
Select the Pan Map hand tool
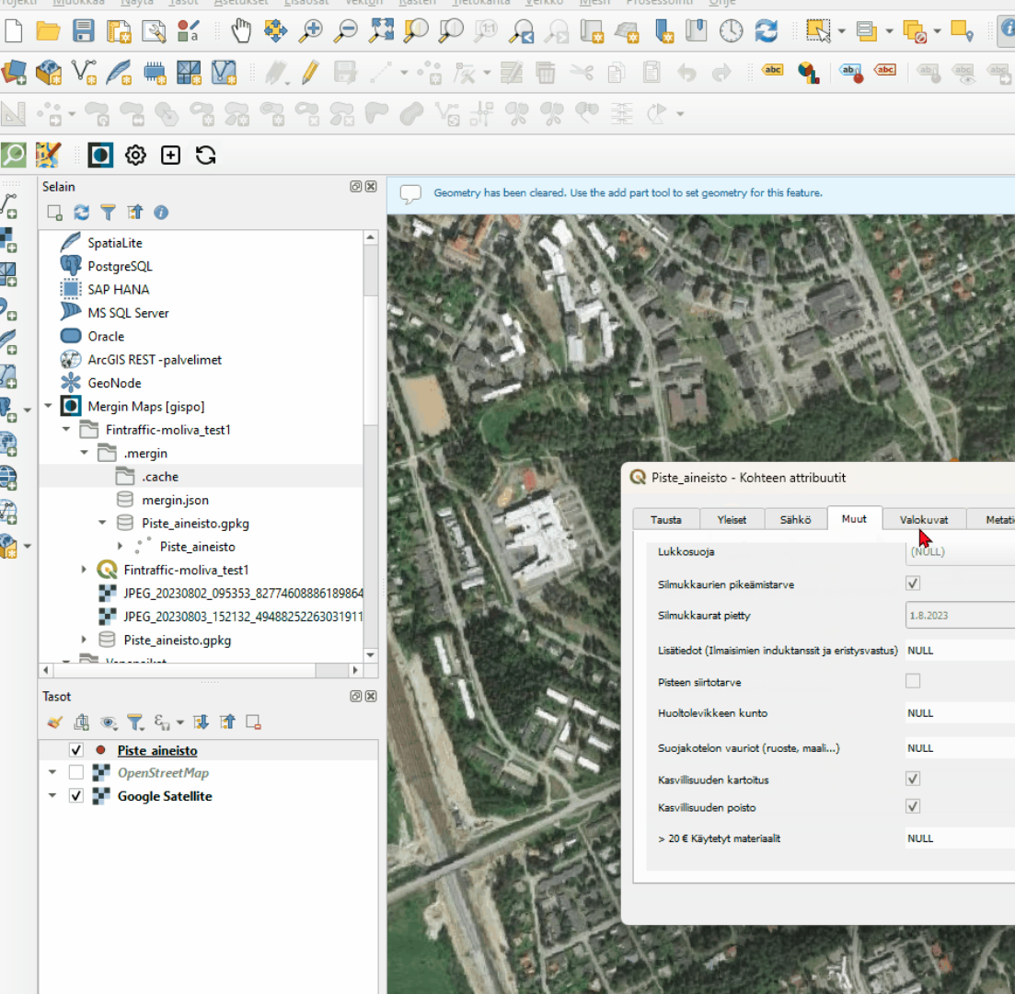(241, 30)
